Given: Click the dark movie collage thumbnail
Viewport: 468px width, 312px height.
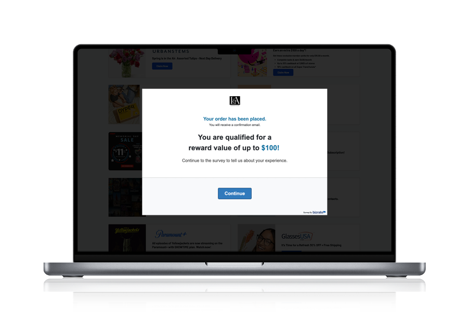Looking at the screenshot, I should [124, 197].
